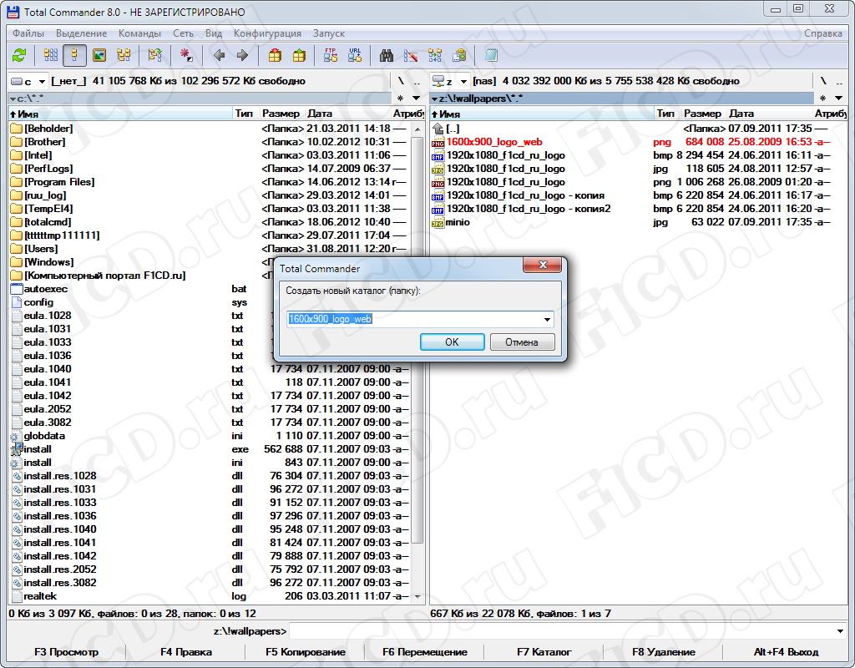The image size is (855, 668).
Task: Open right panel drive z dropdown
Action: click(x=450, y=81)
